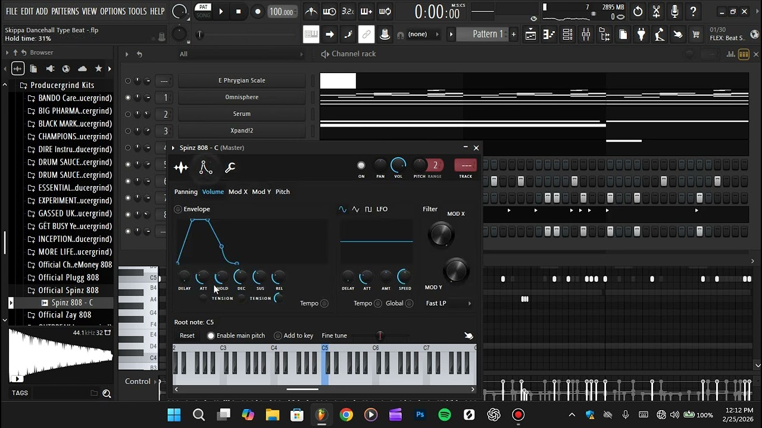Toggle envelope Tempo sync option
The height and width of the screenshot is (428, 762).
324,303
